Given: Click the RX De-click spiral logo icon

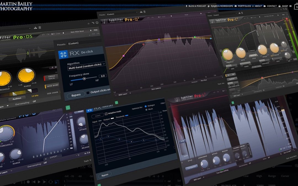Looking at the screenshot, I should click(x=63, y=54).
